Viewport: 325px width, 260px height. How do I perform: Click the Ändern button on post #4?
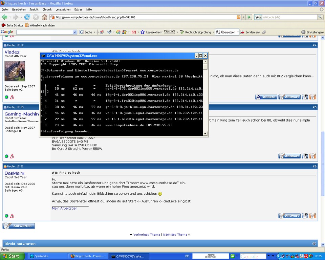(266, 97)
